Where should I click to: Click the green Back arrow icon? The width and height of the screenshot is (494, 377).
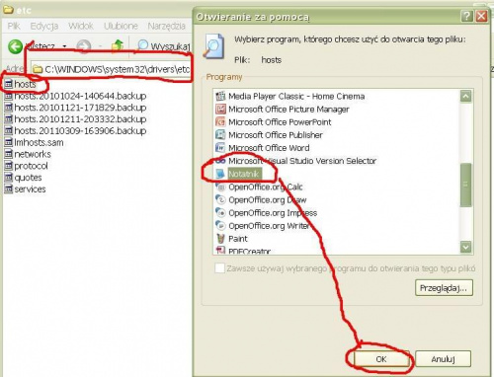(15, 46)
